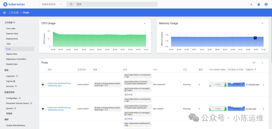This screenshot has width=272, height=129.
Task: Collapse the CPU Usage card
Action: point(145,23)
